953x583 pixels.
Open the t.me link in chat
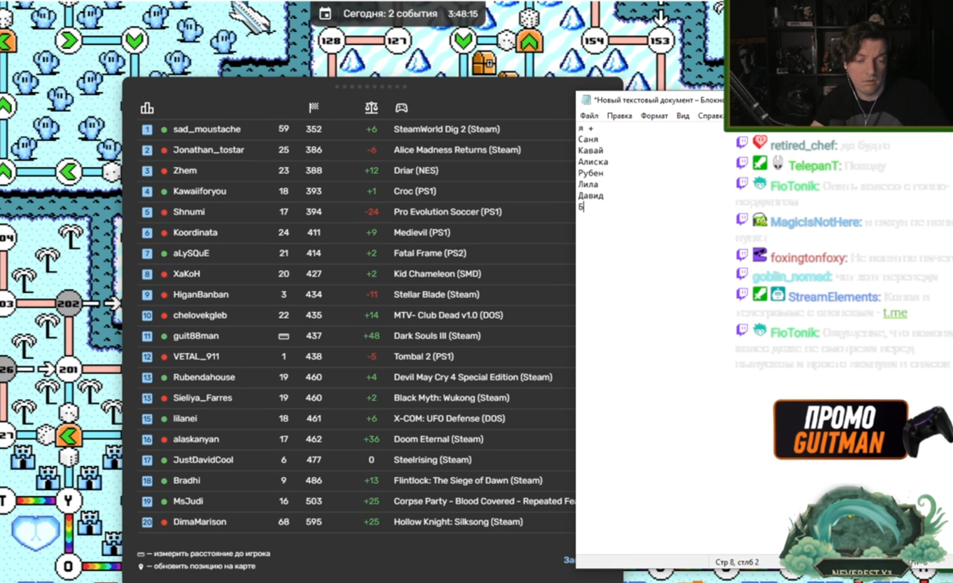click(x=895, y=312)
